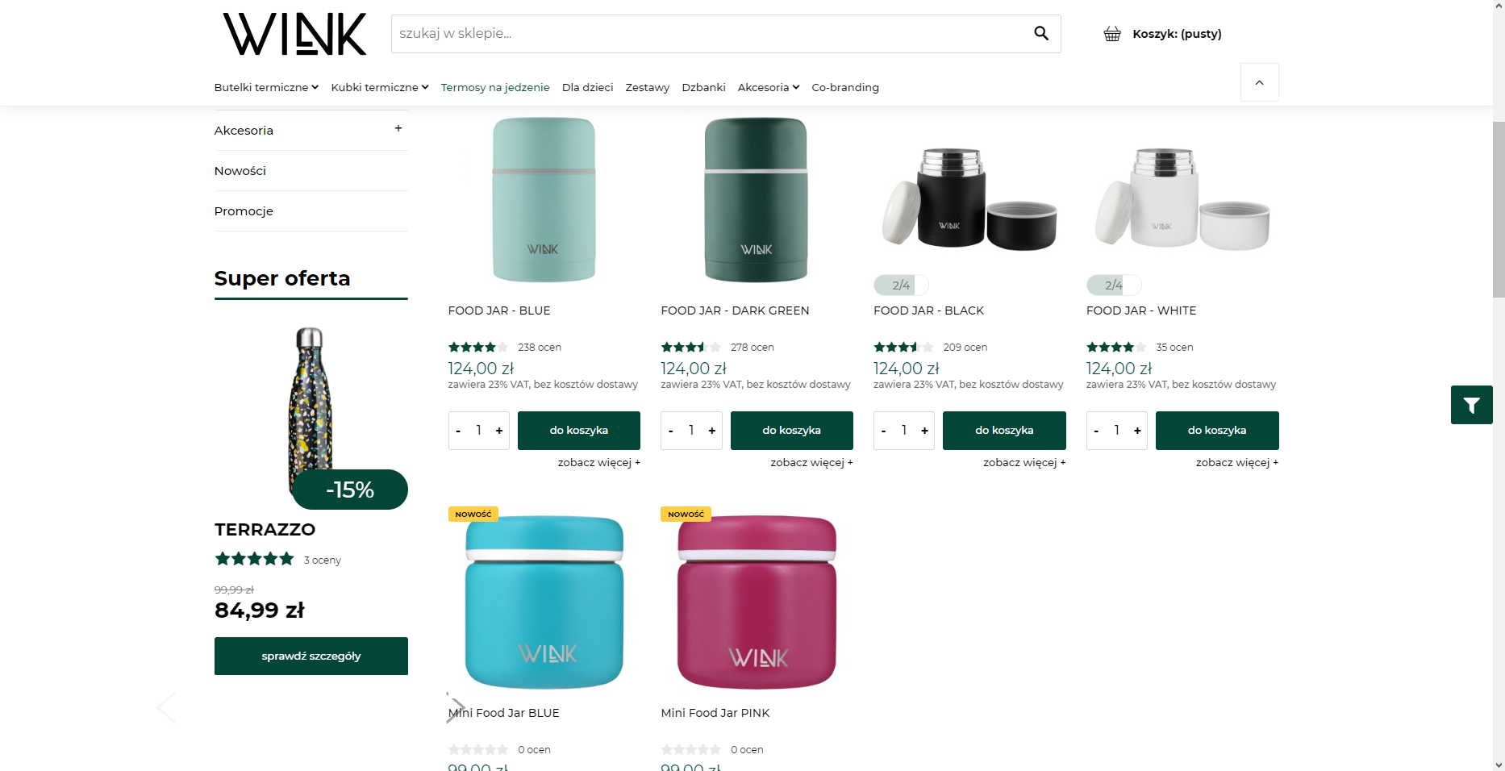Click the Food Jar Blue star rating
The image size is (1505, 771).
click(x=479, y=348)
